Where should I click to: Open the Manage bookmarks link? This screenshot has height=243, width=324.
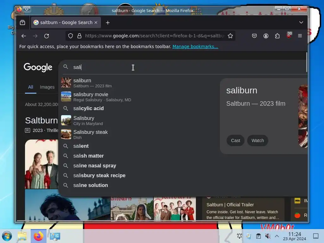[x=195, y=47]
